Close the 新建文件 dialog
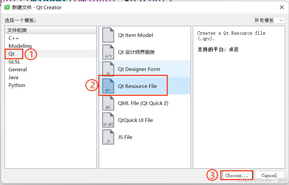This screenshot has width=289, height=185. click(x=281, y=8)
